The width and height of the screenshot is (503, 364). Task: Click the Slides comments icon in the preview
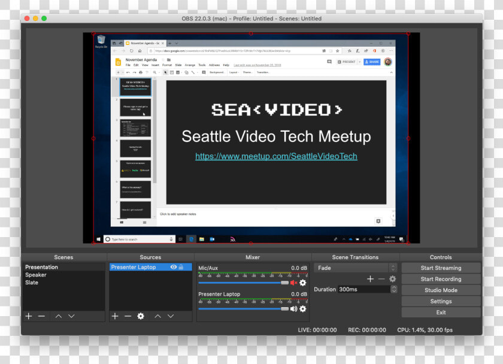pyautogui.click(x=329, y=62)
